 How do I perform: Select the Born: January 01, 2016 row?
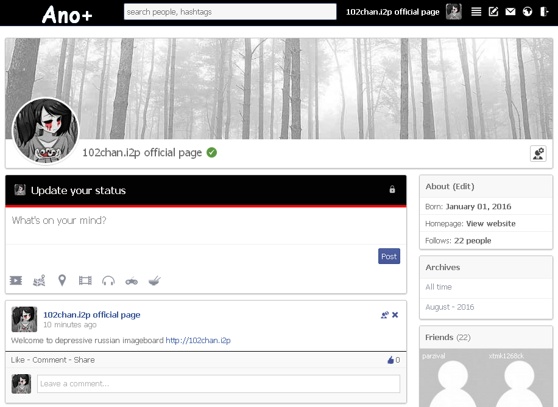[486, 206]
